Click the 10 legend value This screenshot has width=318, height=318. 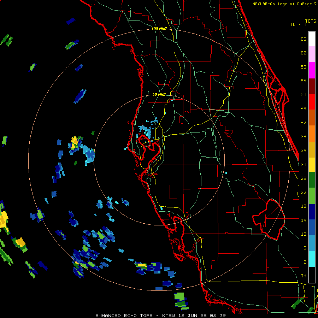pos(304,234)
